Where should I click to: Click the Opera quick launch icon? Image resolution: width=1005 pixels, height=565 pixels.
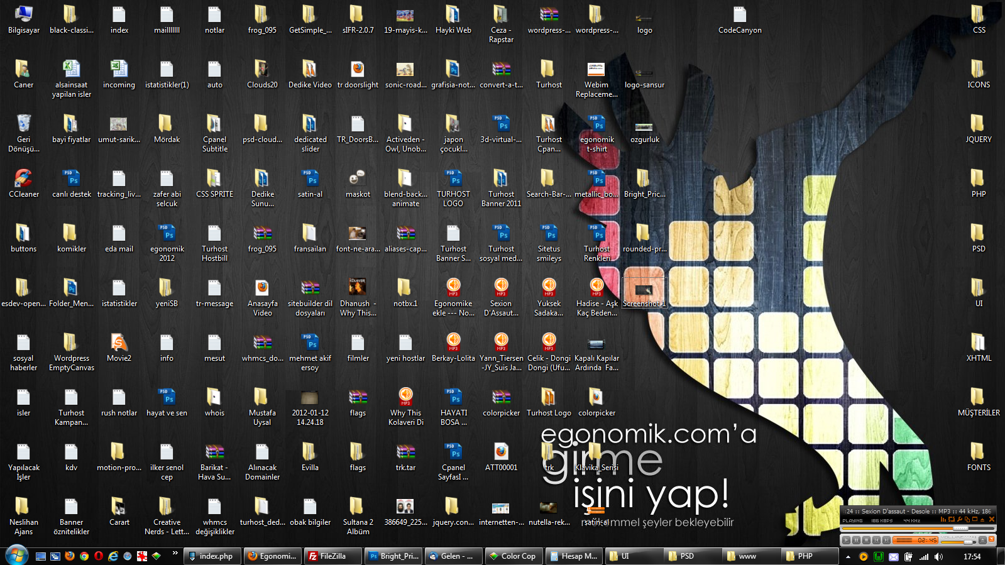(99, 556)
